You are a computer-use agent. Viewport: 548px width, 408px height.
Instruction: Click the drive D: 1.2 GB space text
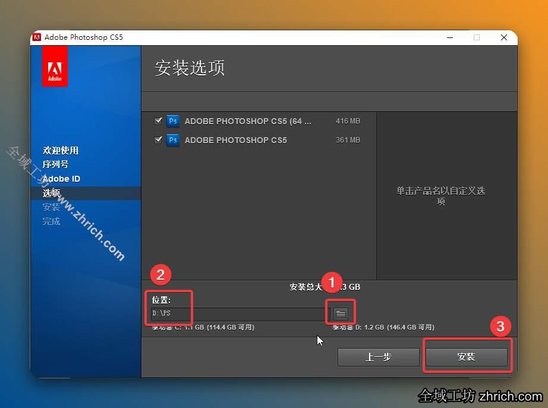(x=383, y=327)
